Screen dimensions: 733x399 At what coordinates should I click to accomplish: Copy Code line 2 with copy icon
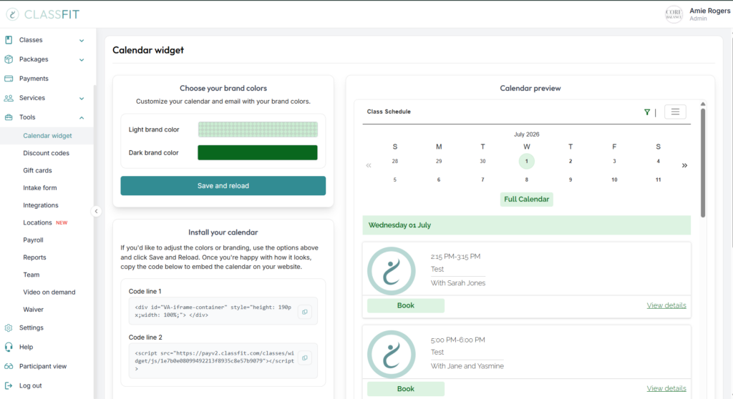point(305,358)
